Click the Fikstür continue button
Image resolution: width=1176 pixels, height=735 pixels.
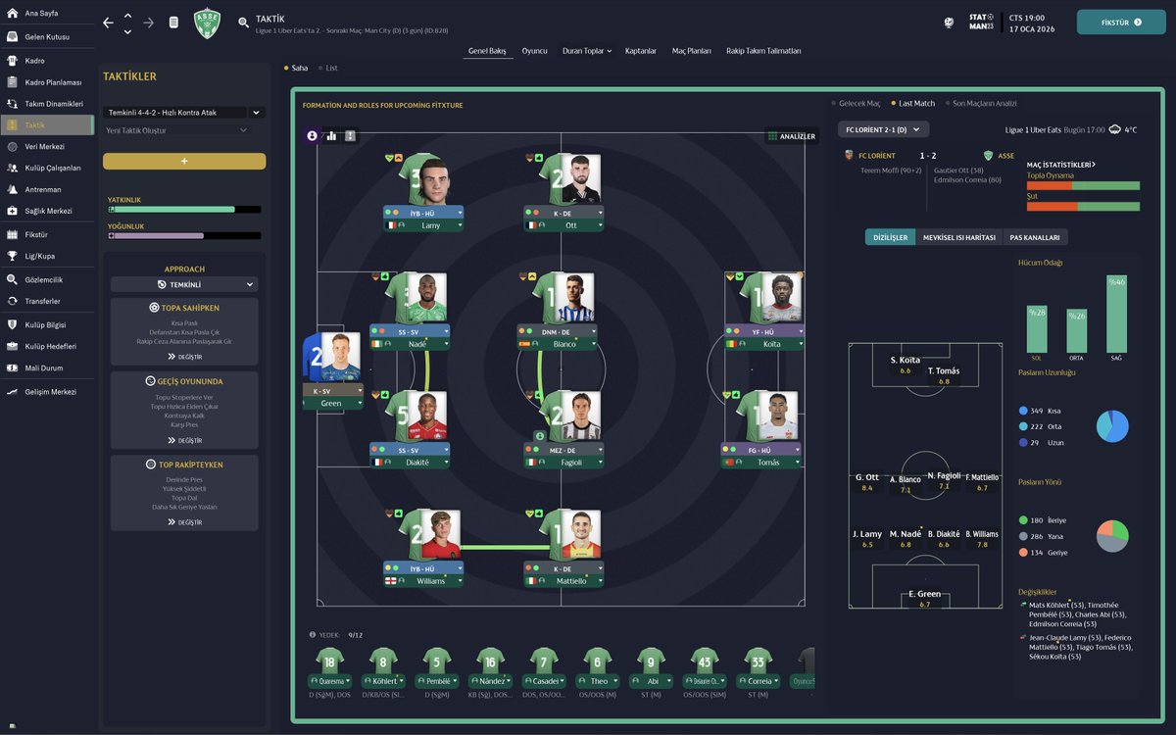1121,22
